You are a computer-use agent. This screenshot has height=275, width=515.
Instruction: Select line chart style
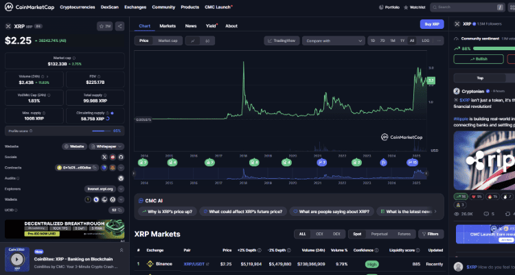(193, 41)
